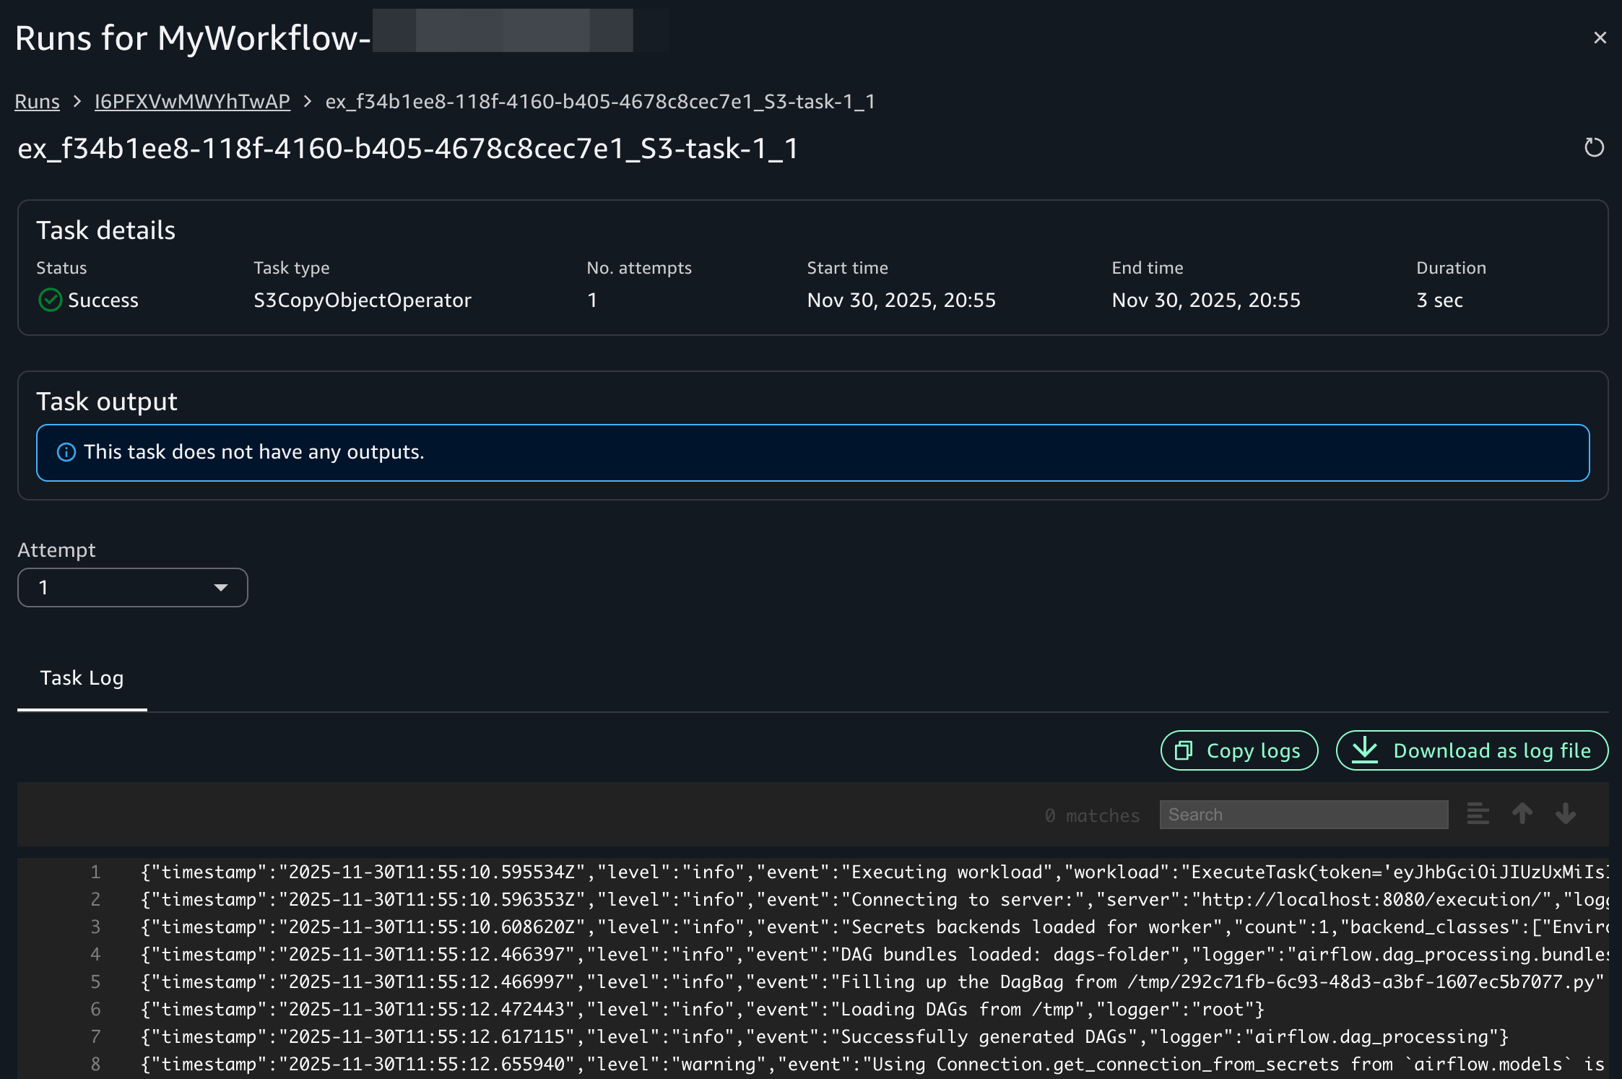Click the Attempt selector chevron arrow
The image size is (1622, 1079).
tap(221, 588)
